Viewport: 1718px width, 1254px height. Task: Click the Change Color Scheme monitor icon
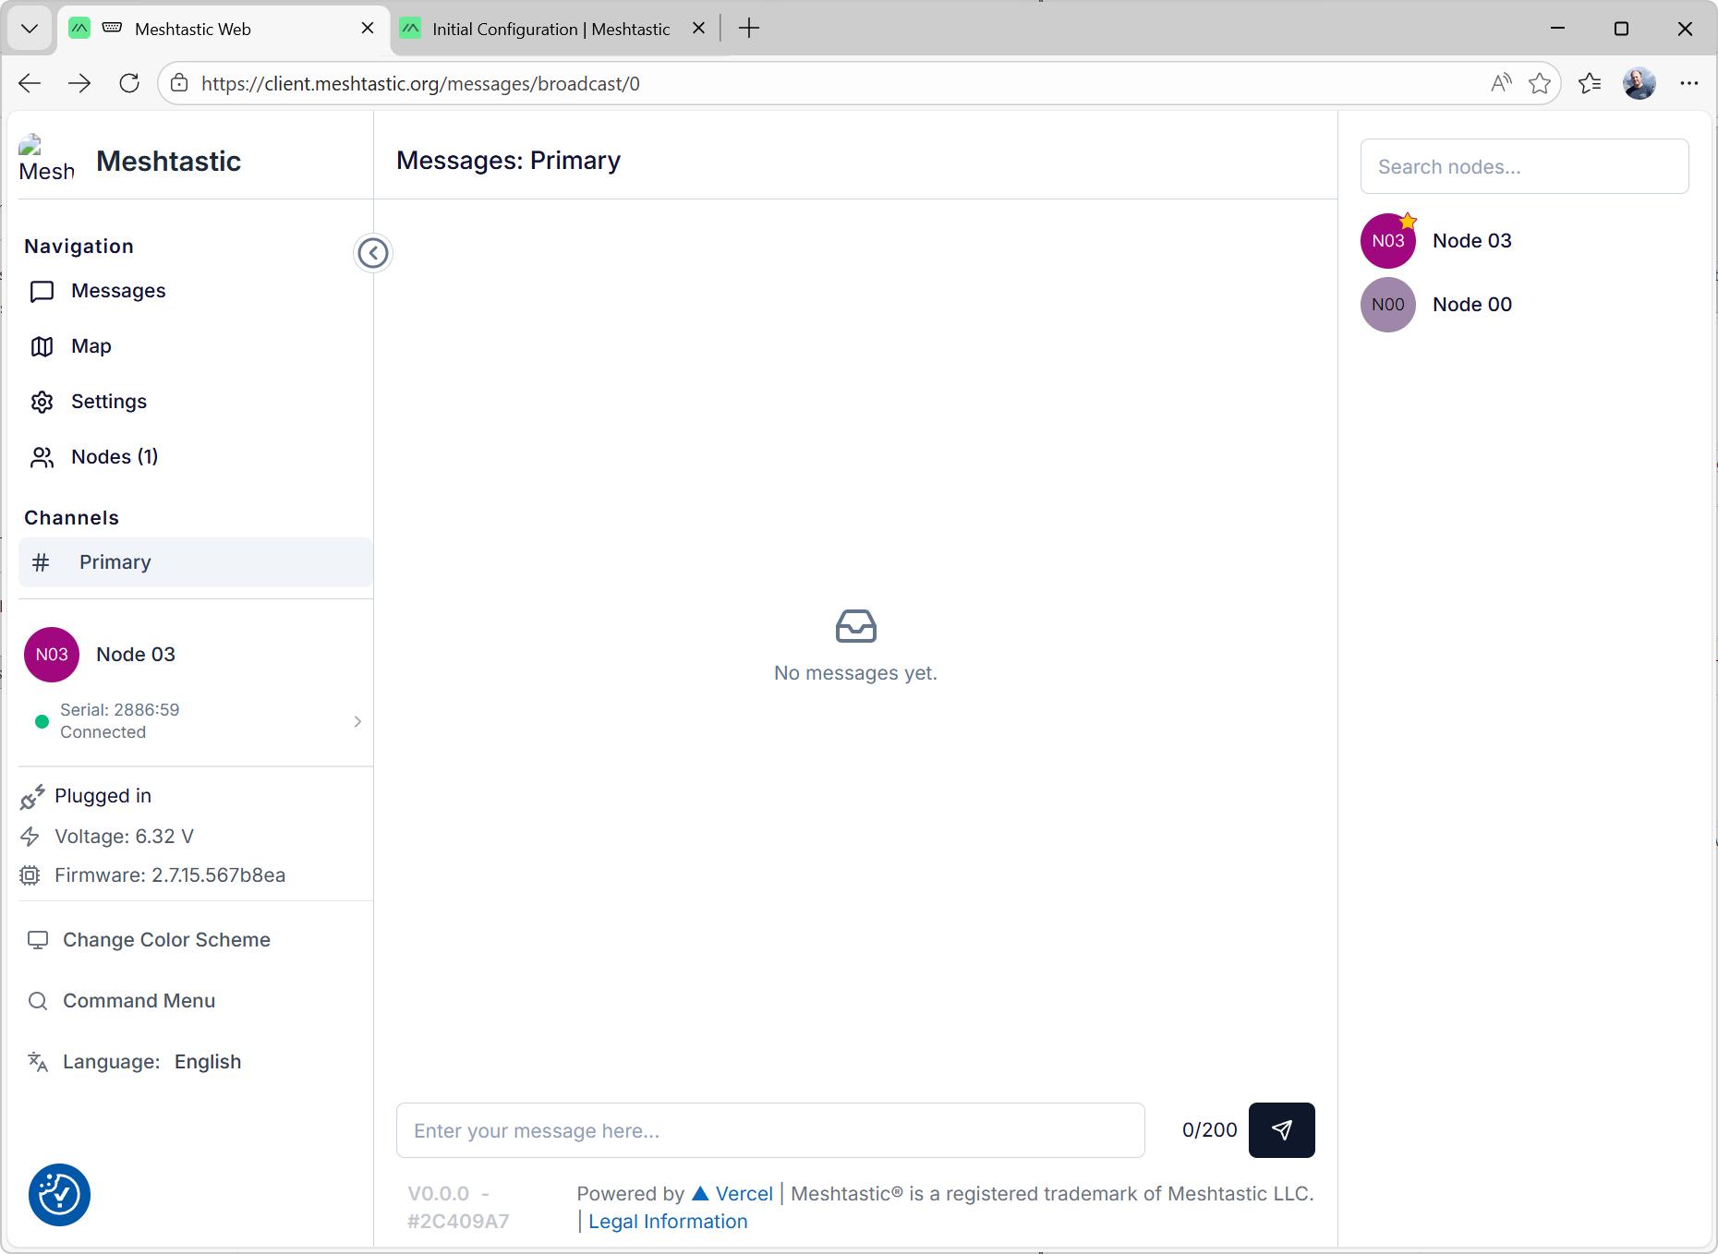click(37, 939)
